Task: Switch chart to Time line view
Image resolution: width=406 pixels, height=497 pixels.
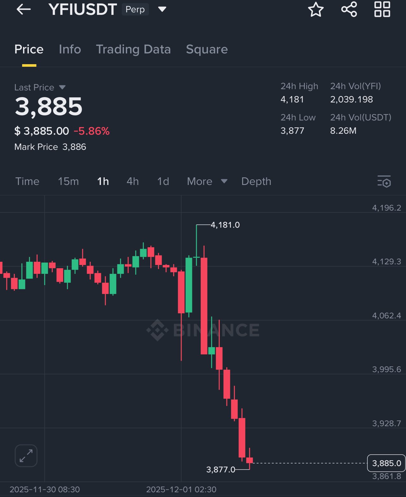Action: point(28,181)
